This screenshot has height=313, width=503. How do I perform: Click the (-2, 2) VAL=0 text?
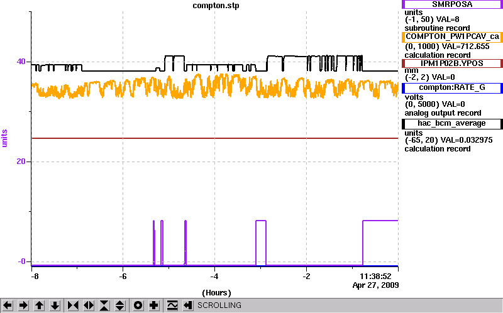coord(430,77)
